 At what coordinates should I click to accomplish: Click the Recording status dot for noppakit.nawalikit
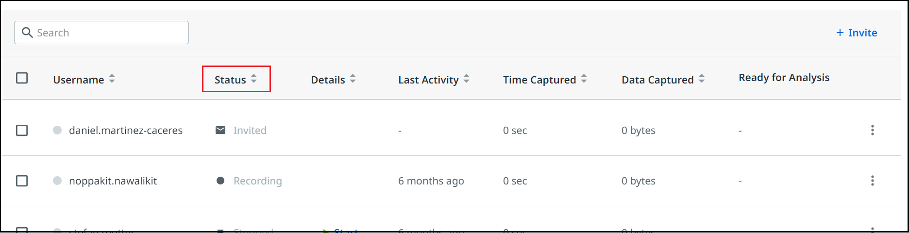point(220,181)
